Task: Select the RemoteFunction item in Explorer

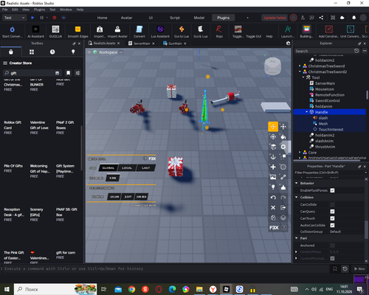Action: click(x=330, y=95)
